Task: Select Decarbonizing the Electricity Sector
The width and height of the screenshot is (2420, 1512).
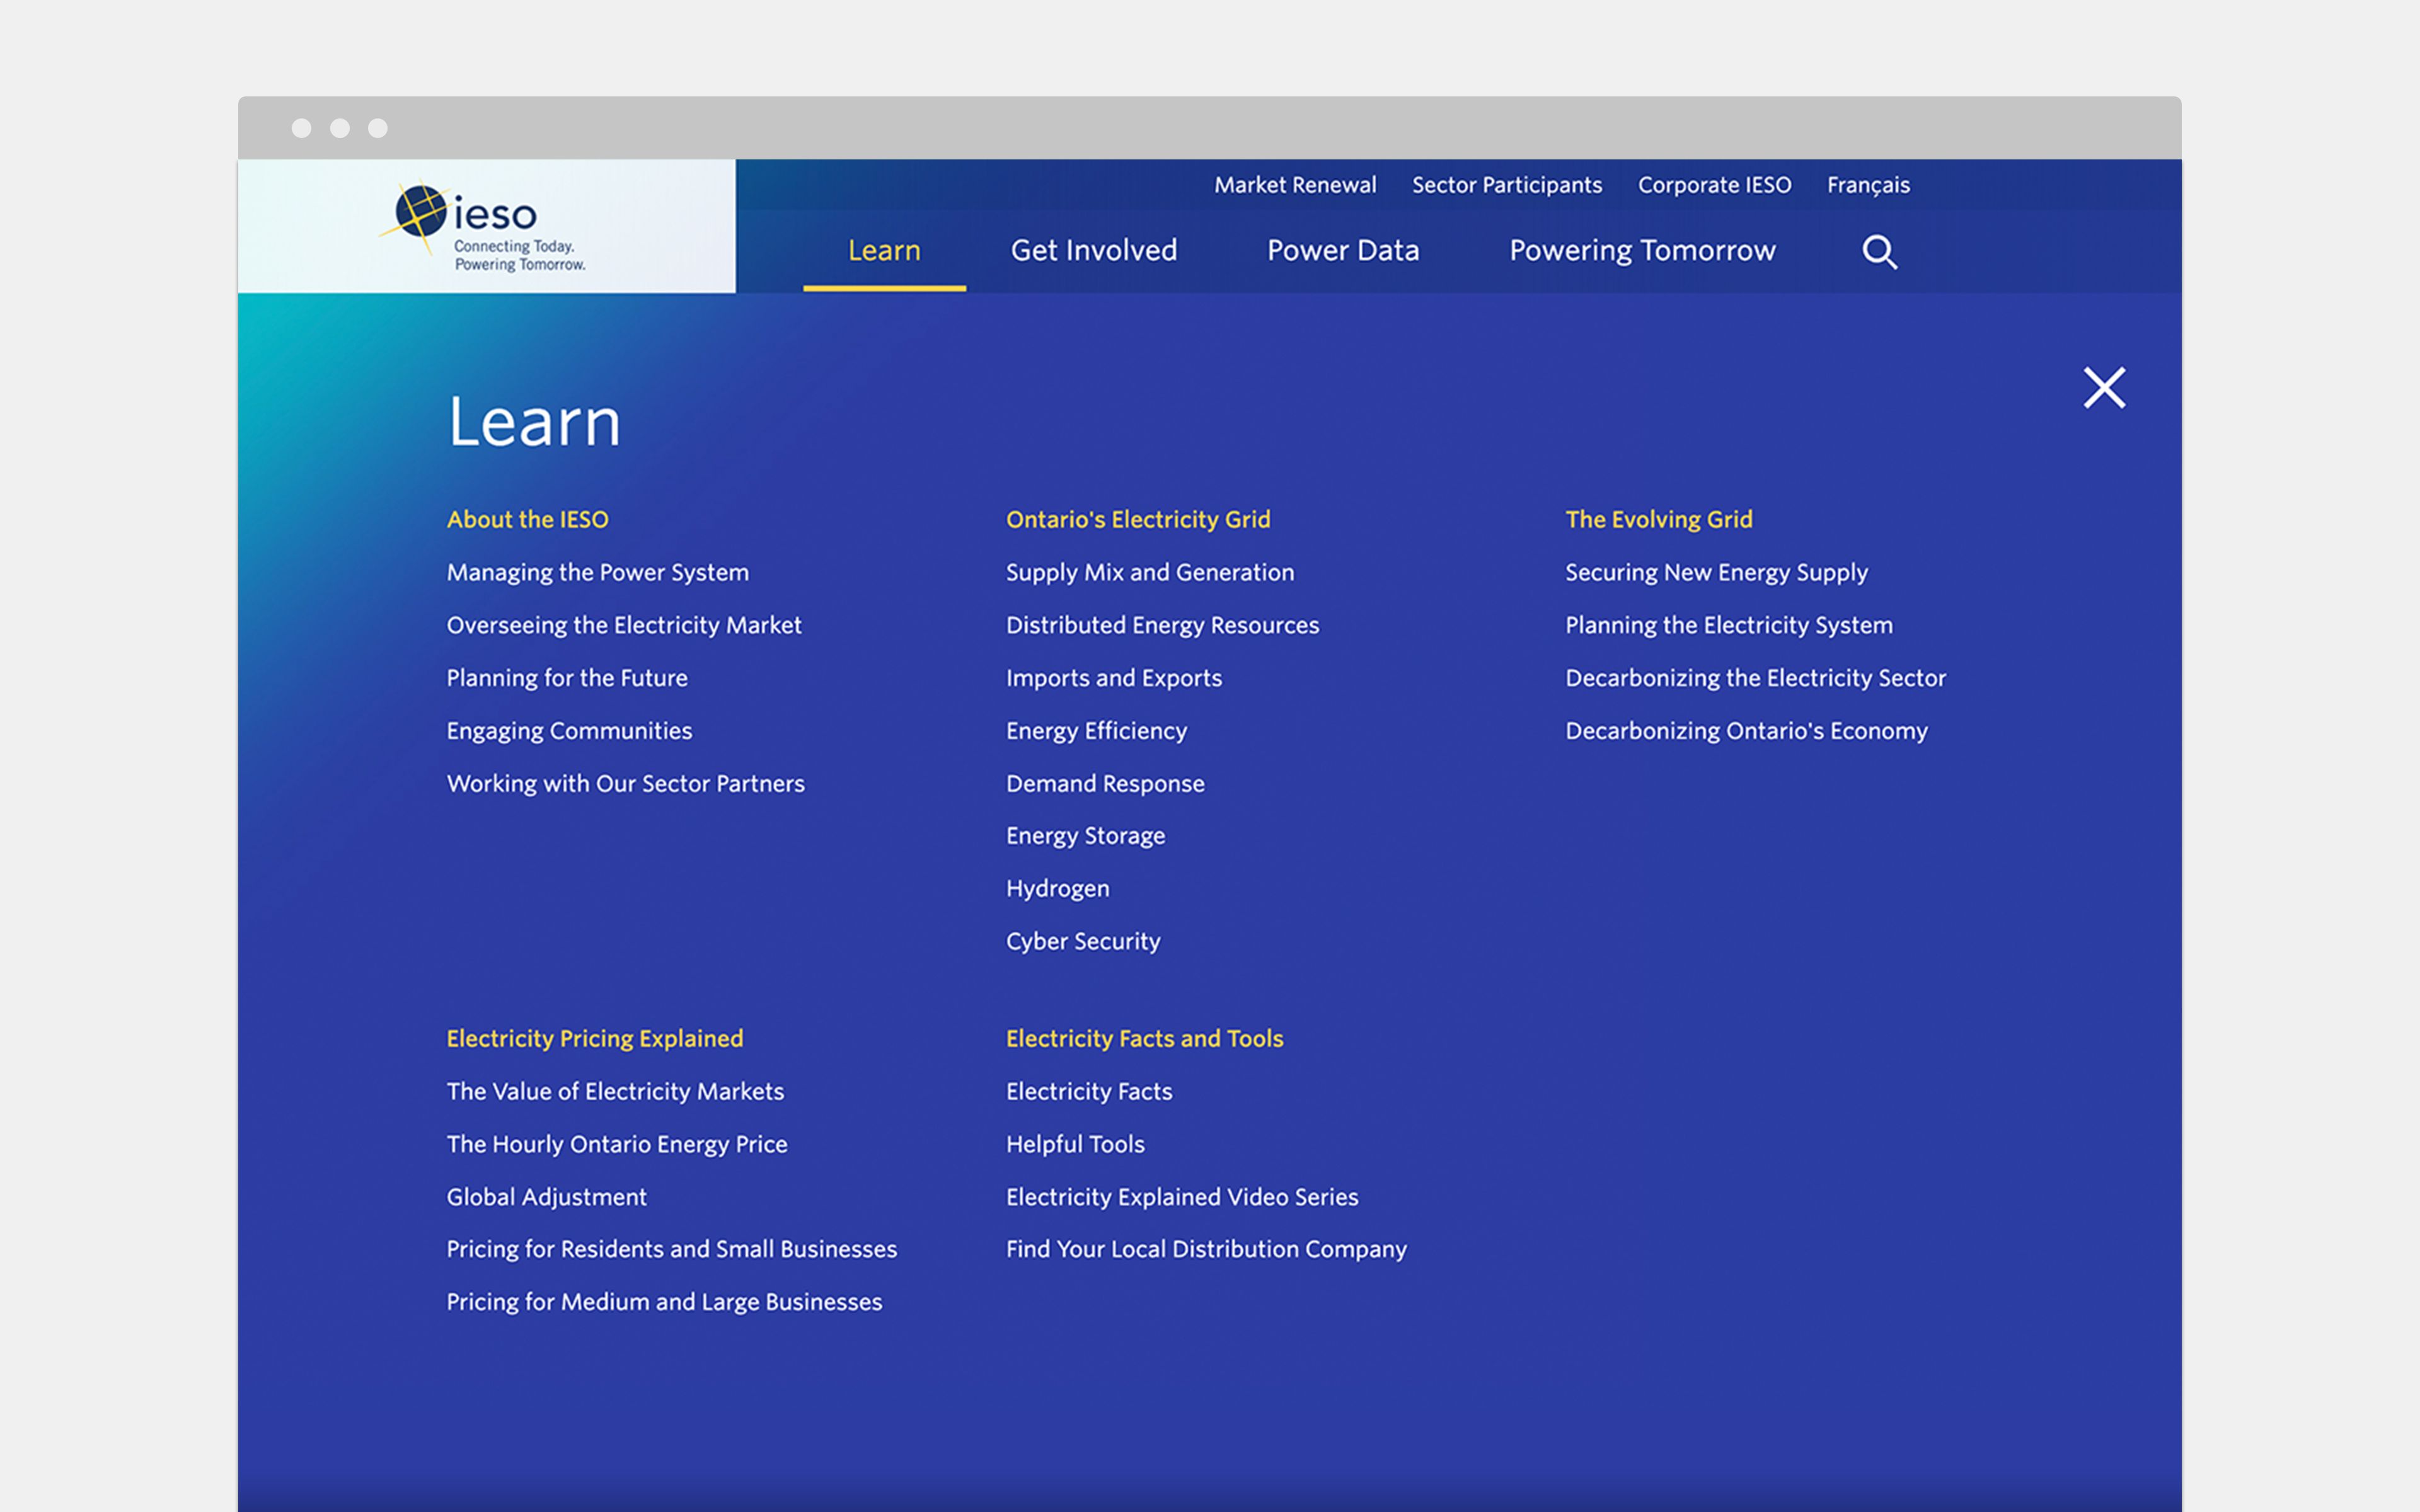Action: pyautogui.click(x=1755, y=678)
